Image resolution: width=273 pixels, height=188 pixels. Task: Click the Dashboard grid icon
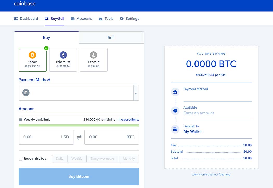[16, 19]
